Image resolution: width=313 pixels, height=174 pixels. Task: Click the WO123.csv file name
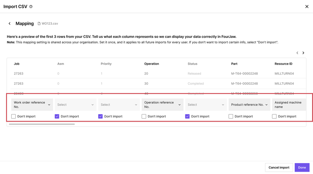(50, 23)
